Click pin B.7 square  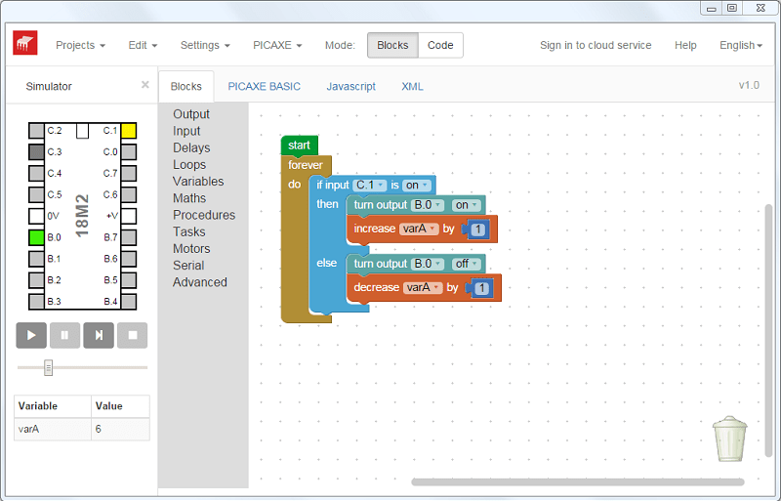(x=129, y=237)
